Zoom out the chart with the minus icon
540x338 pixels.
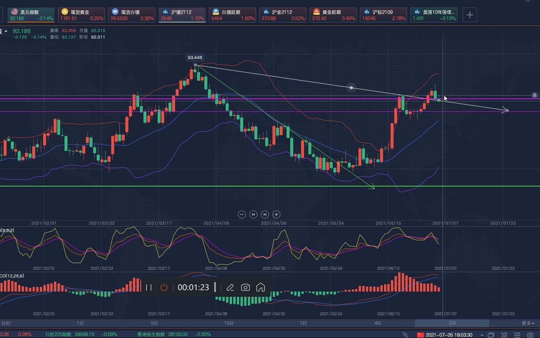(x=242, y=214)
